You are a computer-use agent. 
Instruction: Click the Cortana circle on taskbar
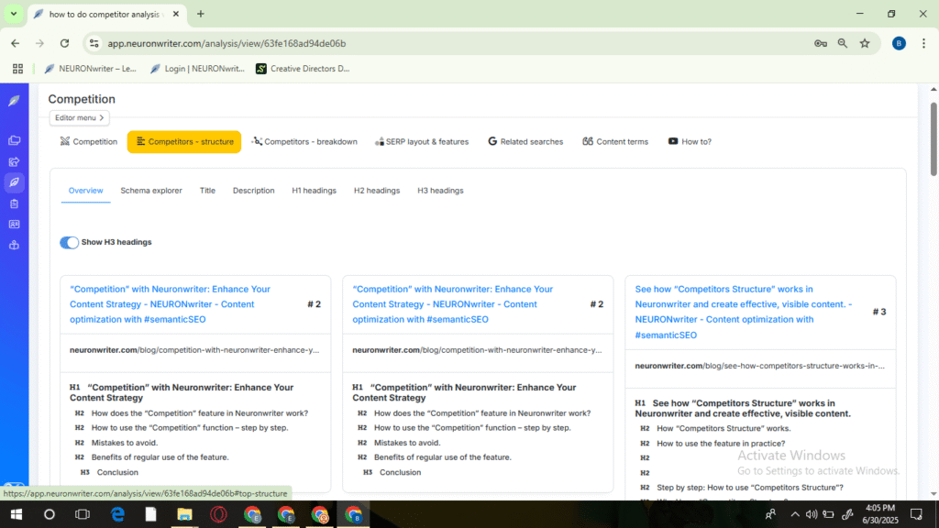coord(50,514)
